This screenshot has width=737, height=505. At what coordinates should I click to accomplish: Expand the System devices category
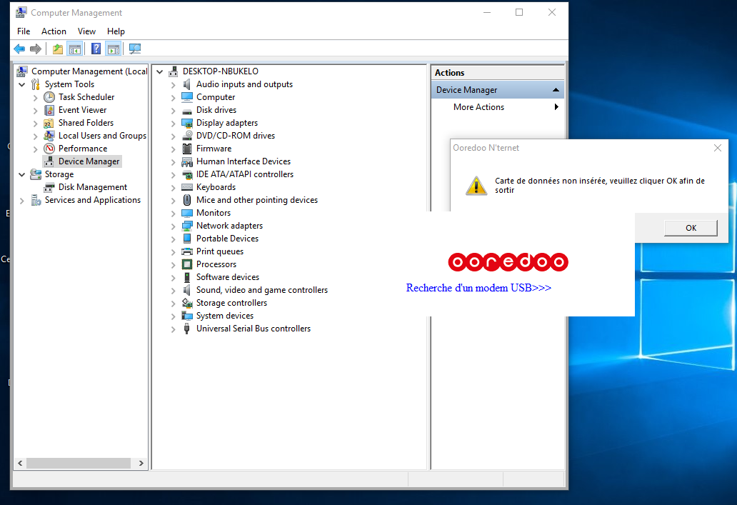click(174, 316)
